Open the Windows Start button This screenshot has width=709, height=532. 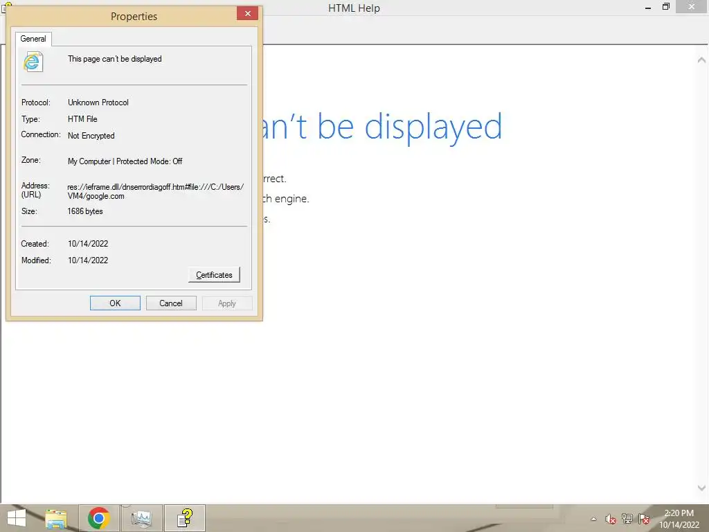pyautogui.click(x=17, y=518)
